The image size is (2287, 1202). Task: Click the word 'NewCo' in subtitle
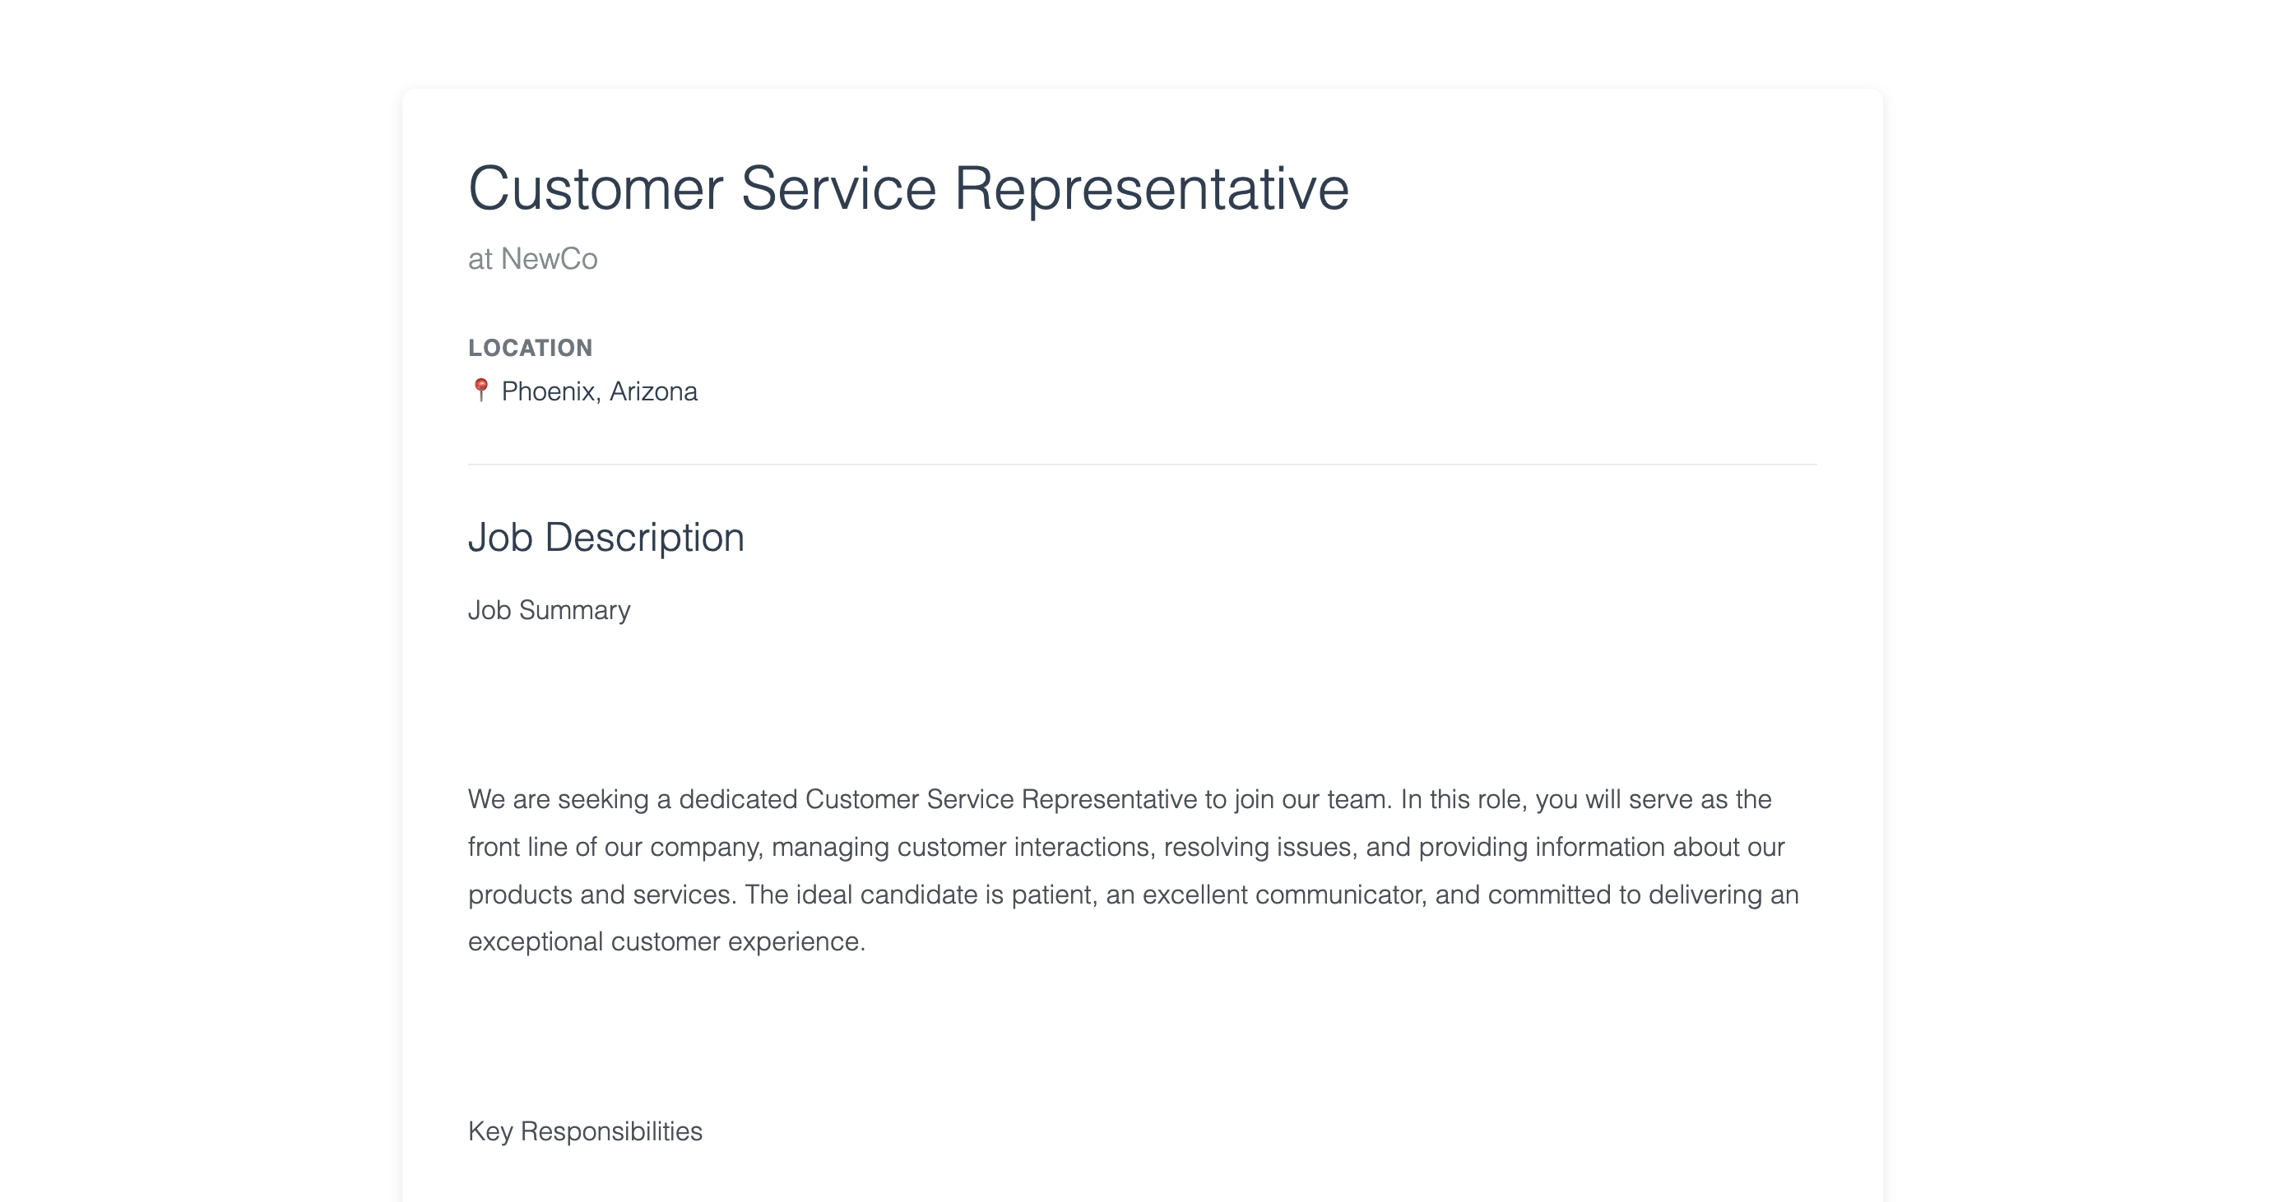coord(550,259)
